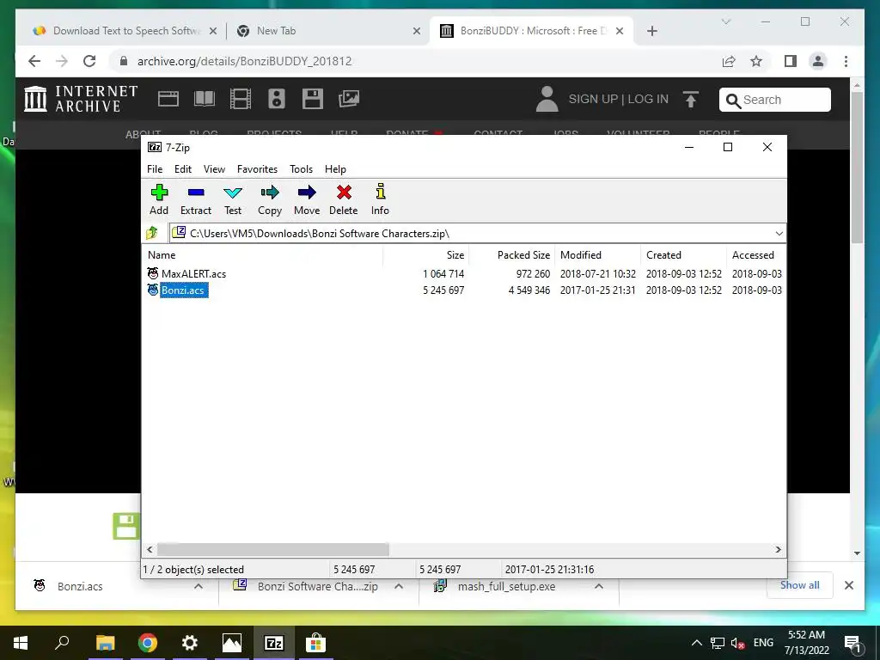The height and width of the screenshot is (660, 880).
Task: Open options arrow for mash_full_setup.exe download
Action: (x=599, y=586)
